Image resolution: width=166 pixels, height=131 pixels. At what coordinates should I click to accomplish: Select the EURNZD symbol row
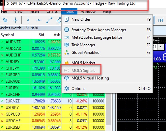pyautogui.click(x=53, y=101)
